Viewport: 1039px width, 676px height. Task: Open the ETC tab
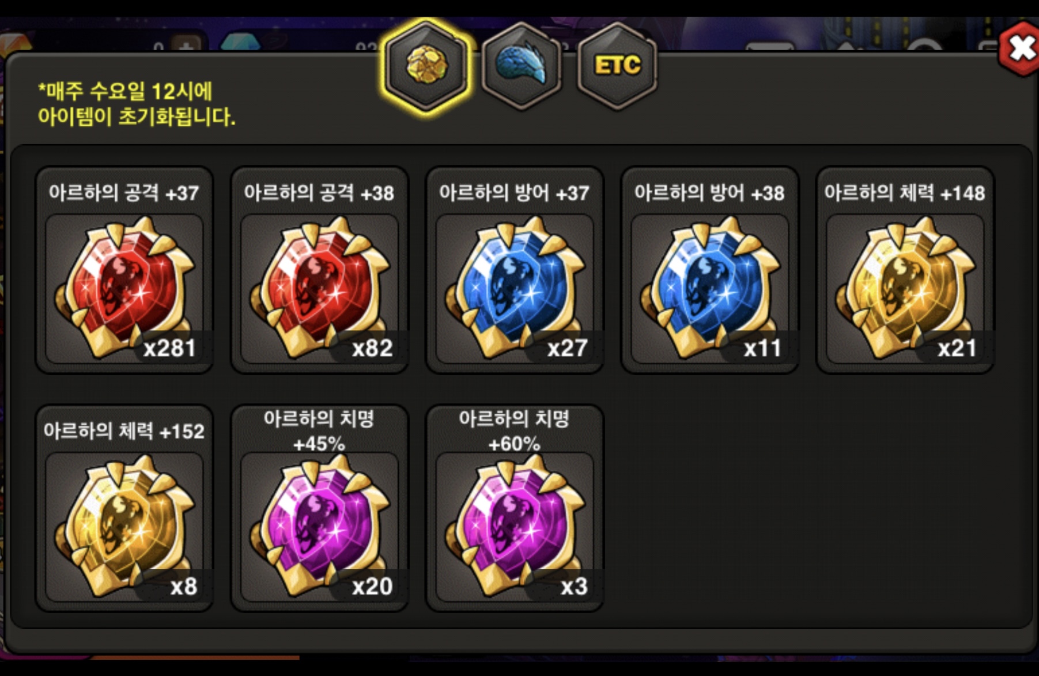[617, 65]
